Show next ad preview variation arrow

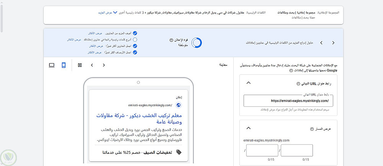104,65
